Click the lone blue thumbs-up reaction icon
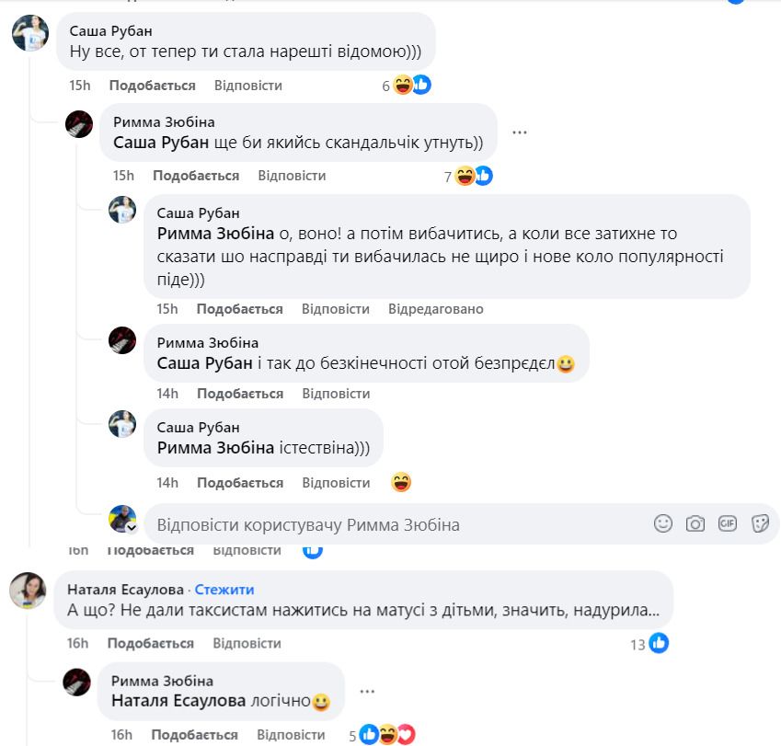The height and width of the screenshot is (746, 781). click(x=311, y=549)
